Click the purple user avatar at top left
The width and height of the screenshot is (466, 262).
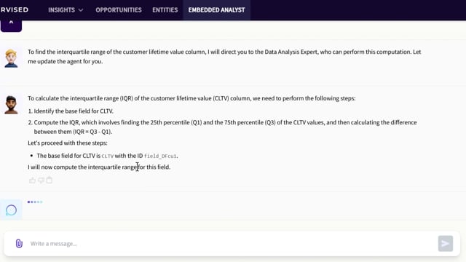pyautogui.click(x=11, y=25)
